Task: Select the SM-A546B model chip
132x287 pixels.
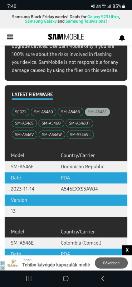Action: pos(70,112)
